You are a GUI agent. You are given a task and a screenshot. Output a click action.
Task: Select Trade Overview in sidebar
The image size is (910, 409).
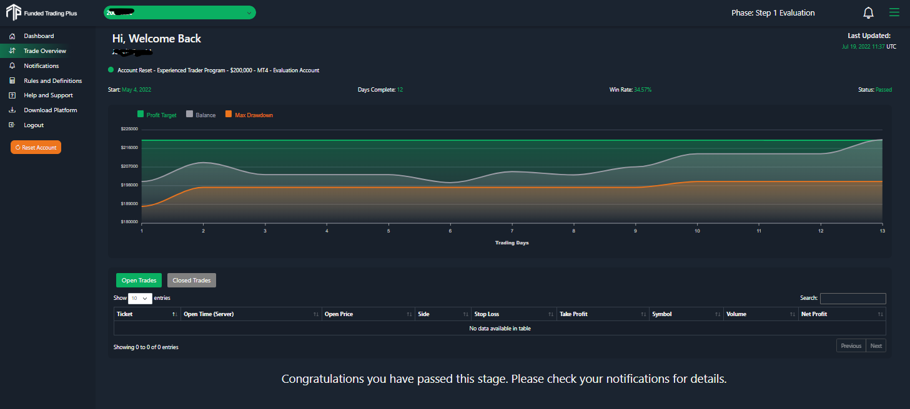pyautogui.click(x=45, y=51)
